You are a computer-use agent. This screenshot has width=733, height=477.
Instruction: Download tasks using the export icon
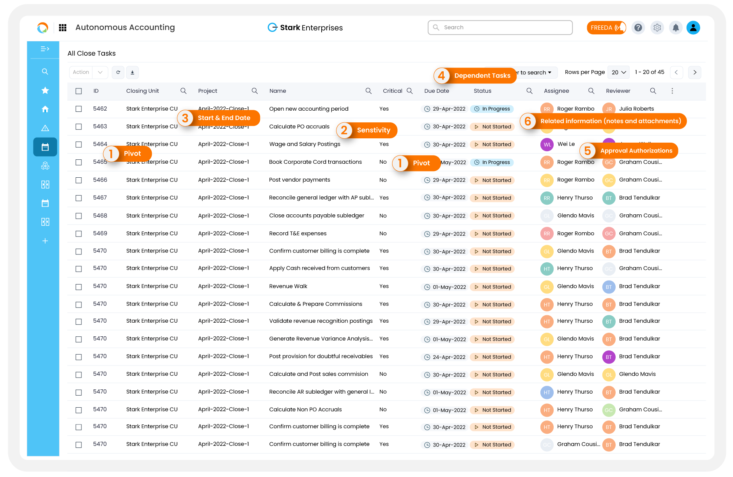coord(132,72)
